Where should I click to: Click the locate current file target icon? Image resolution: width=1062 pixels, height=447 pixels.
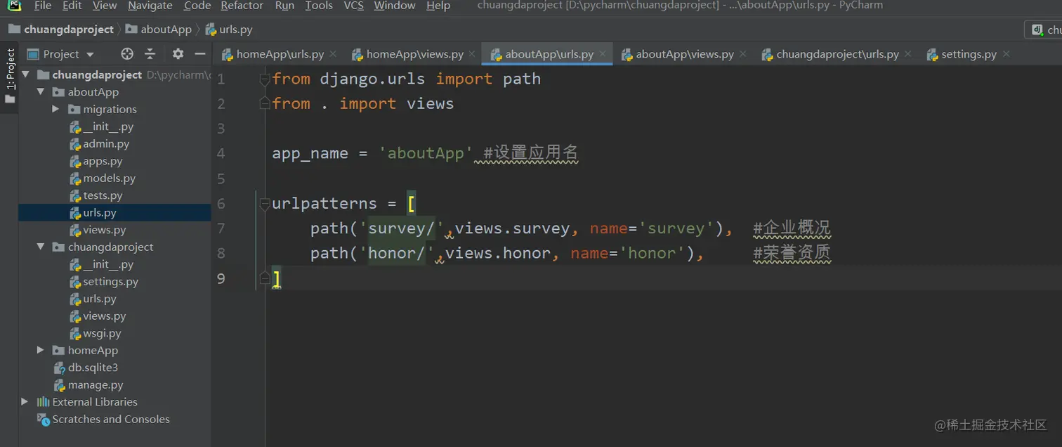[127, 54]
